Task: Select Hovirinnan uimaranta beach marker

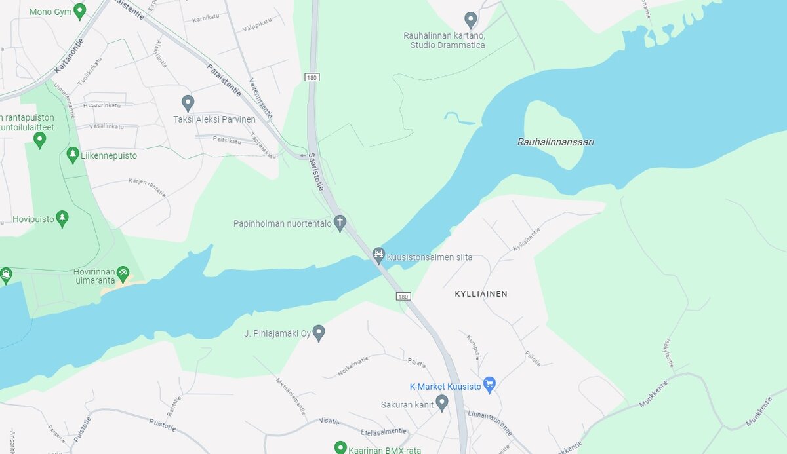Action: [123, 273]
